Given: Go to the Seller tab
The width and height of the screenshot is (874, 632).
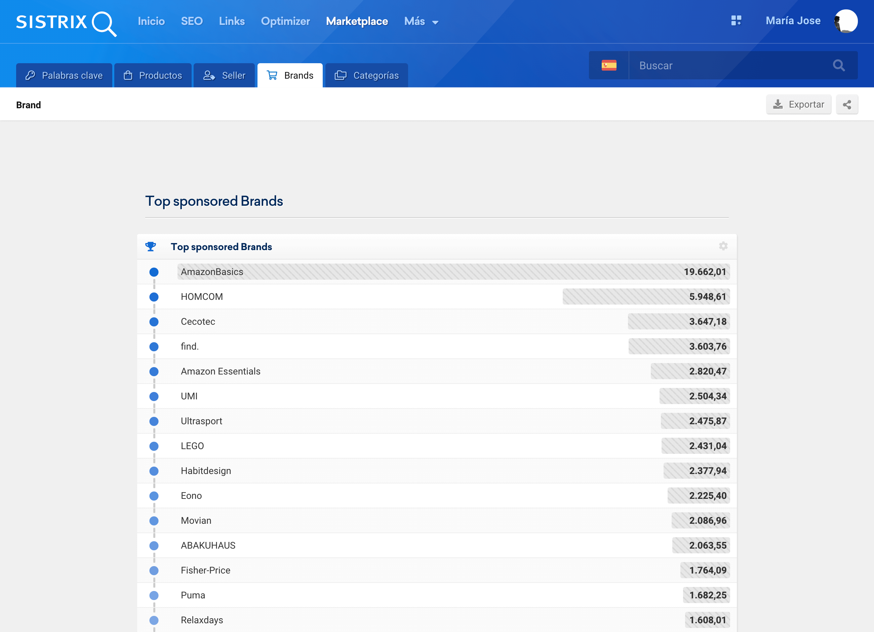Looking at the screenshot, I should tap(224, 75).
